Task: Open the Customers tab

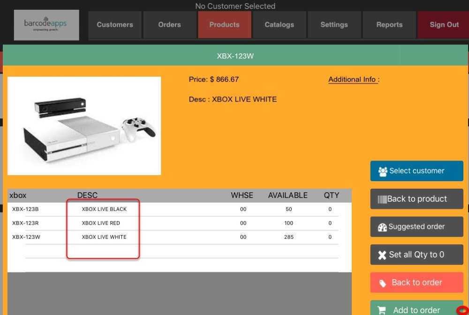Action: click(115, 24)
